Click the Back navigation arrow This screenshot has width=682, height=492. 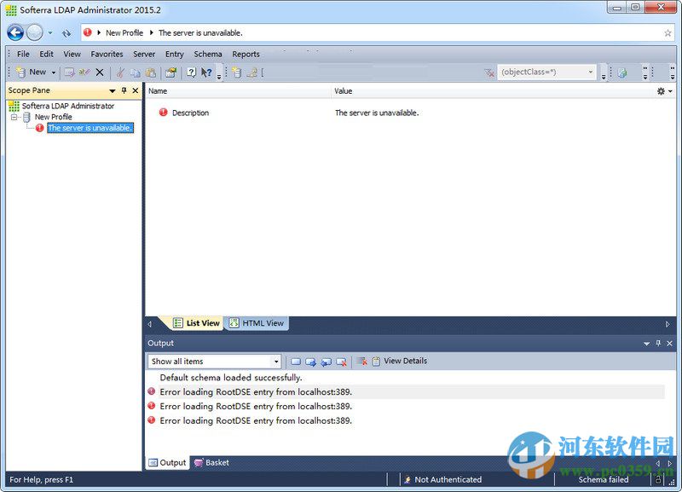[x=15, y=32]
